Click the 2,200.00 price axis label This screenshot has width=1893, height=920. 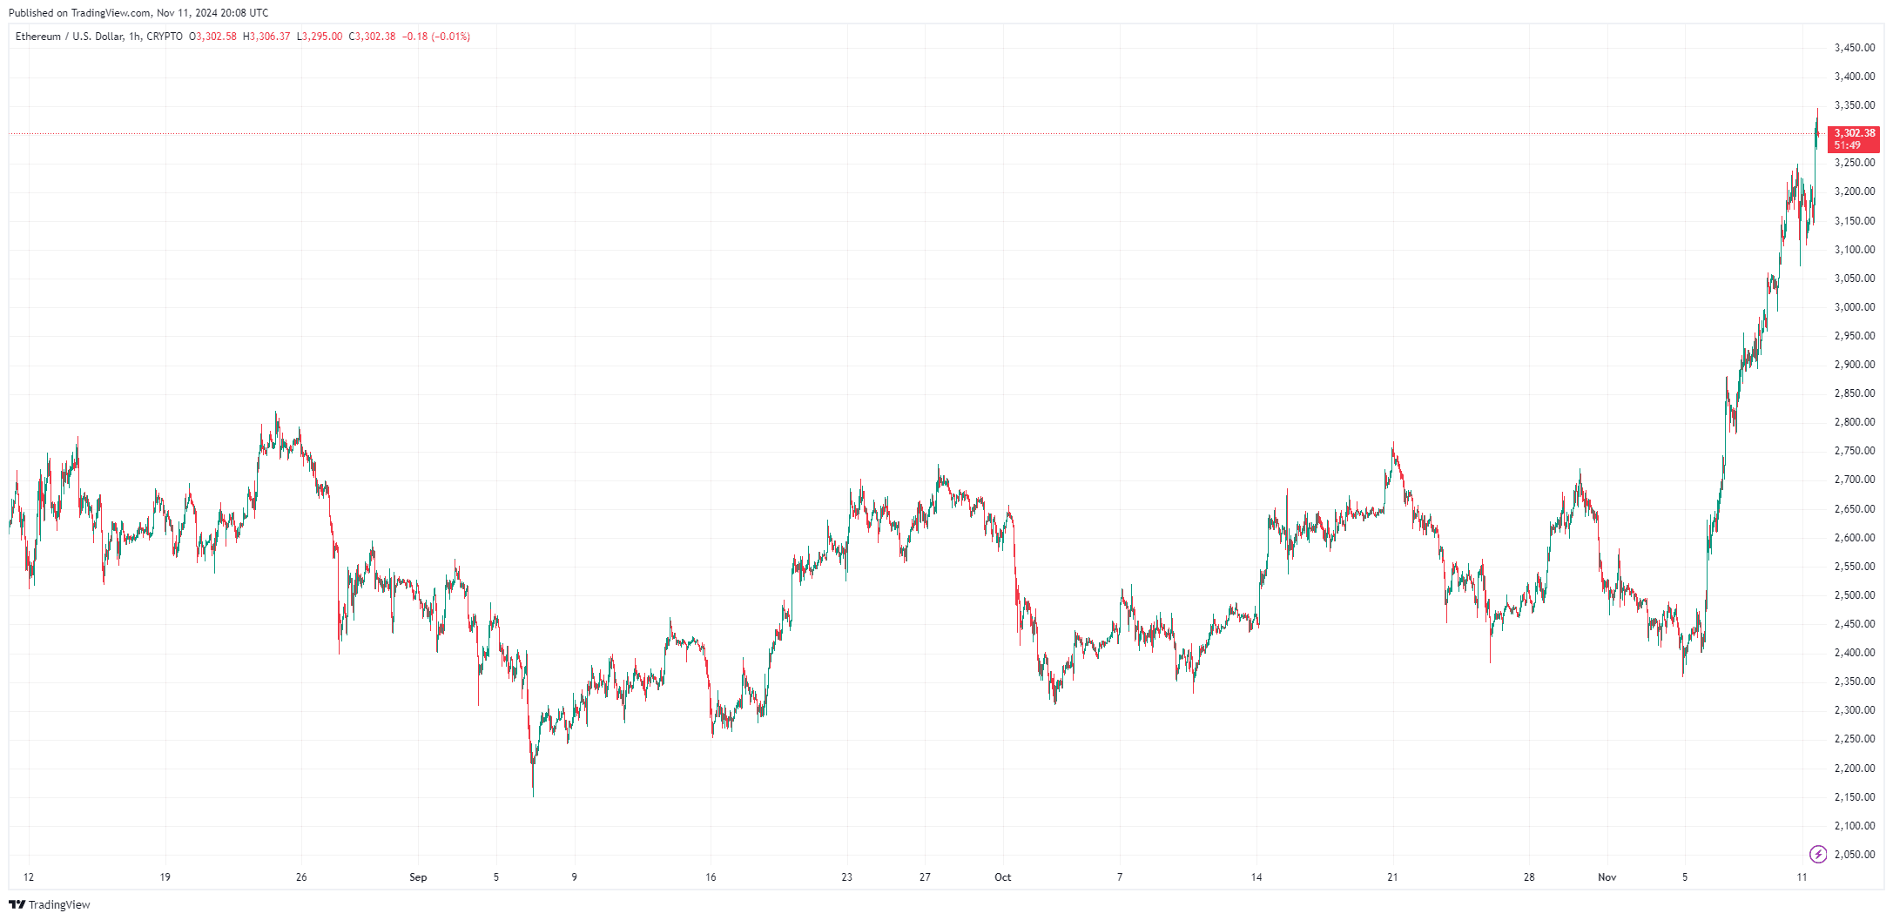click(x=1855, y=769)
